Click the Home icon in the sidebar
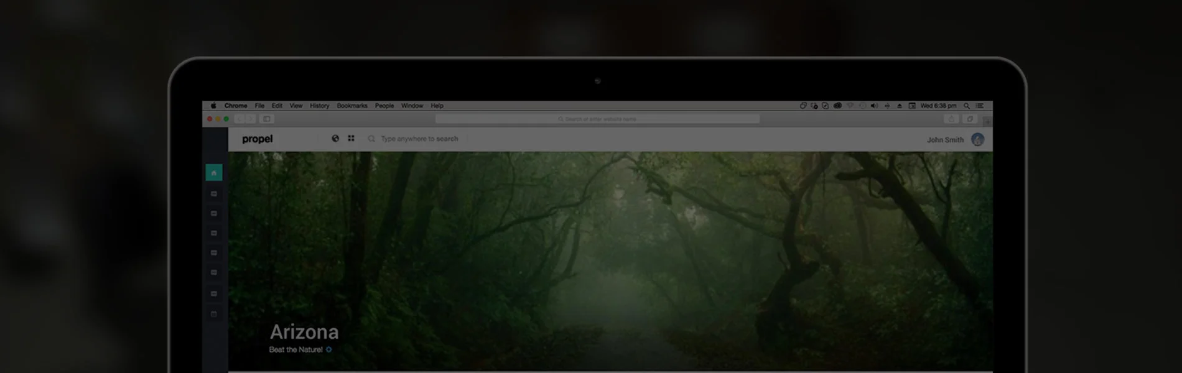 pyautogui.click(x=213, y=173)
